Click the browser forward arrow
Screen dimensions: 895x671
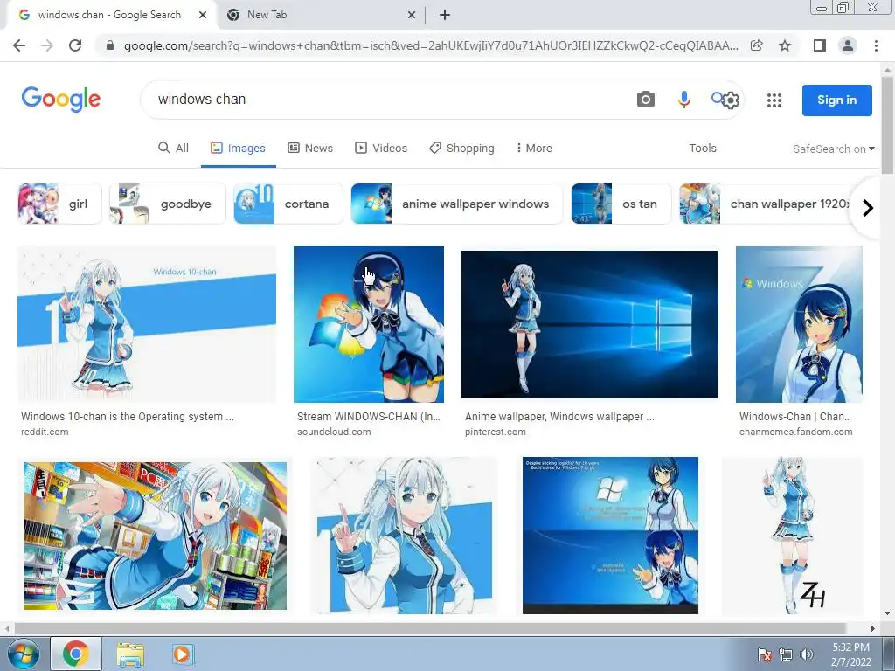click(47, 45)
